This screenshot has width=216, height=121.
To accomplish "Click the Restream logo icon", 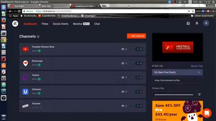I will 15,24.
